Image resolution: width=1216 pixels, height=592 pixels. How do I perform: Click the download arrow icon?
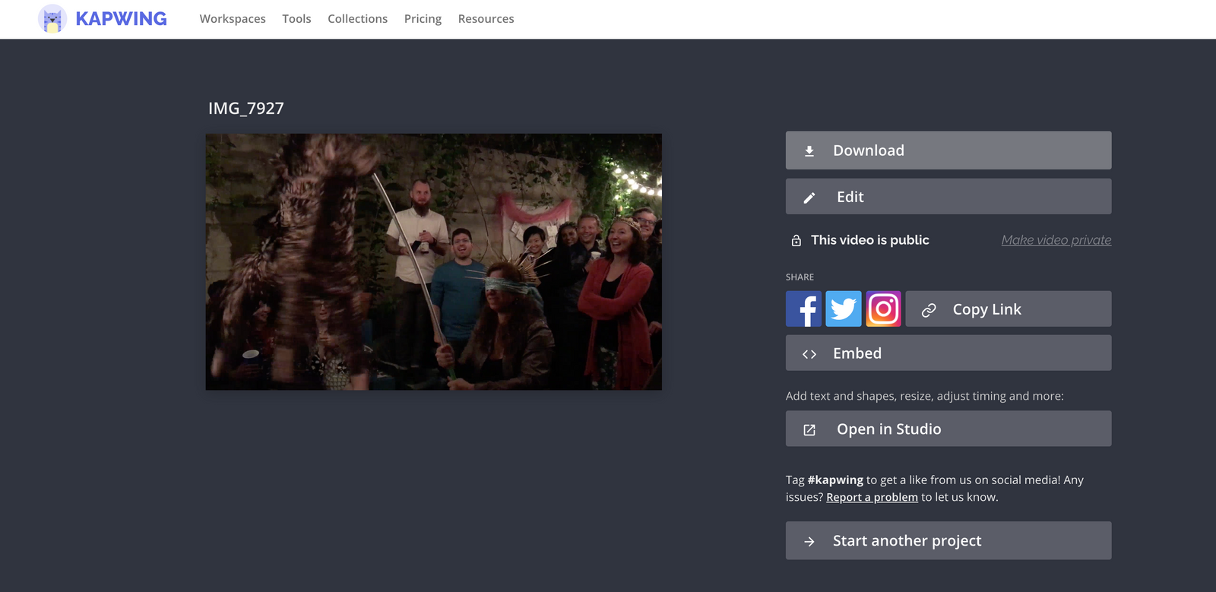tap(809, 151)
